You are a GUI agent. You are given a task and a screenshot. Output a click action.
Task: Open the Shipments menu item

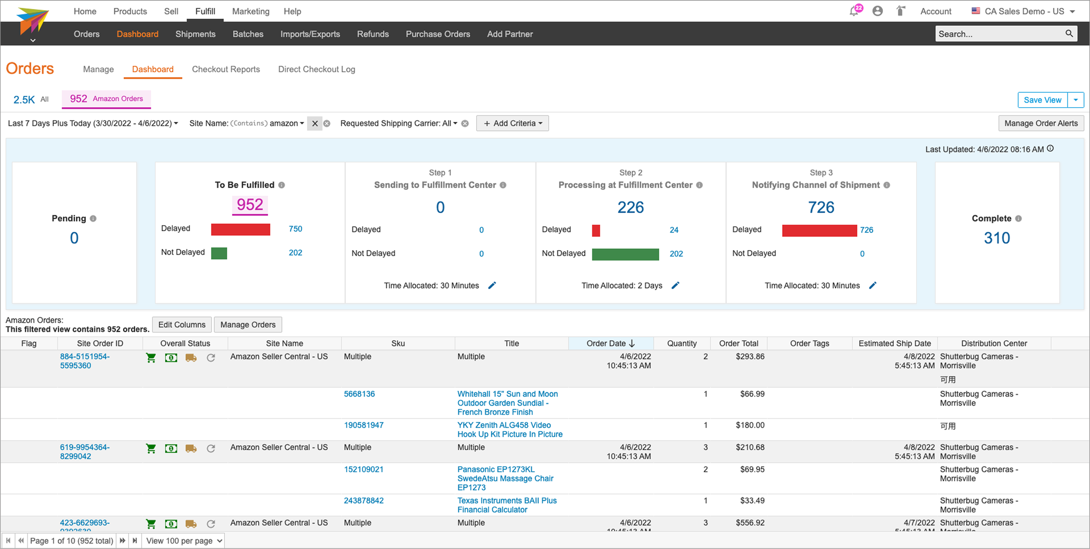[195, 34]
